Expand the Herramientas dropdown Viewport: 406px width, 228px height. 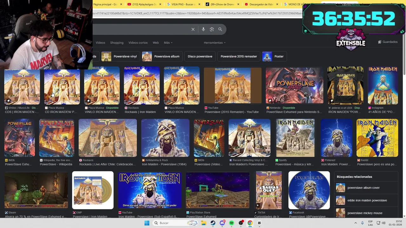click(215, 43)
